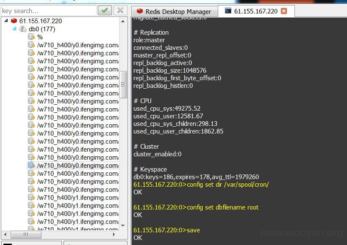Click the 'used_cpu_user:12581.67' line

pyautogui.click(x=168, y=116)
